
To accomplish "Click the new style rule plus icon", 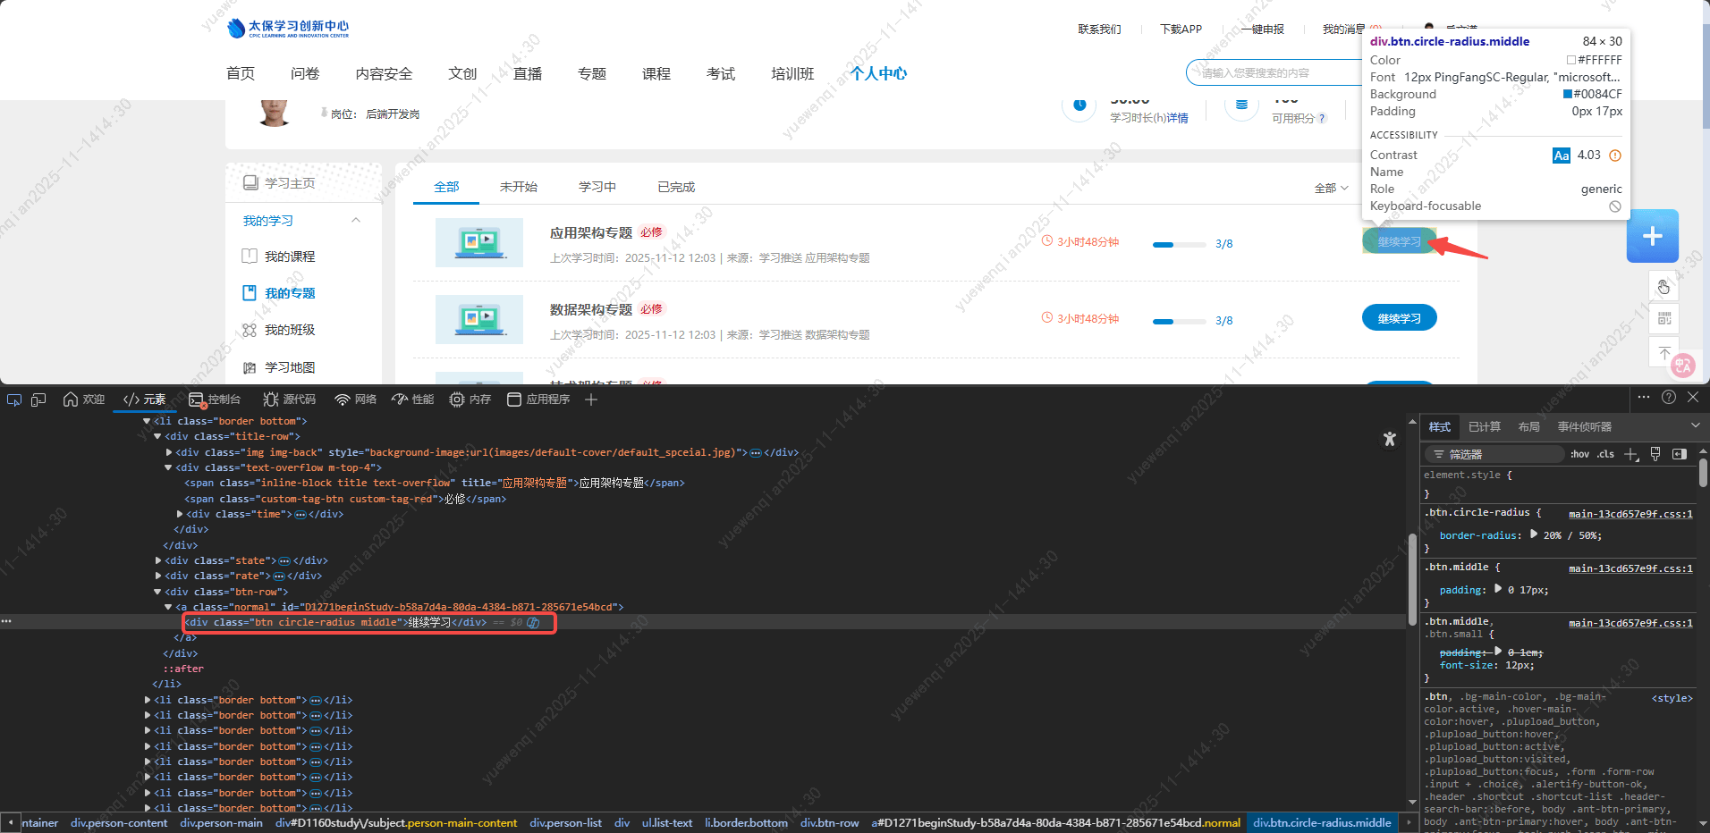I will click(x=1630, y=454).
